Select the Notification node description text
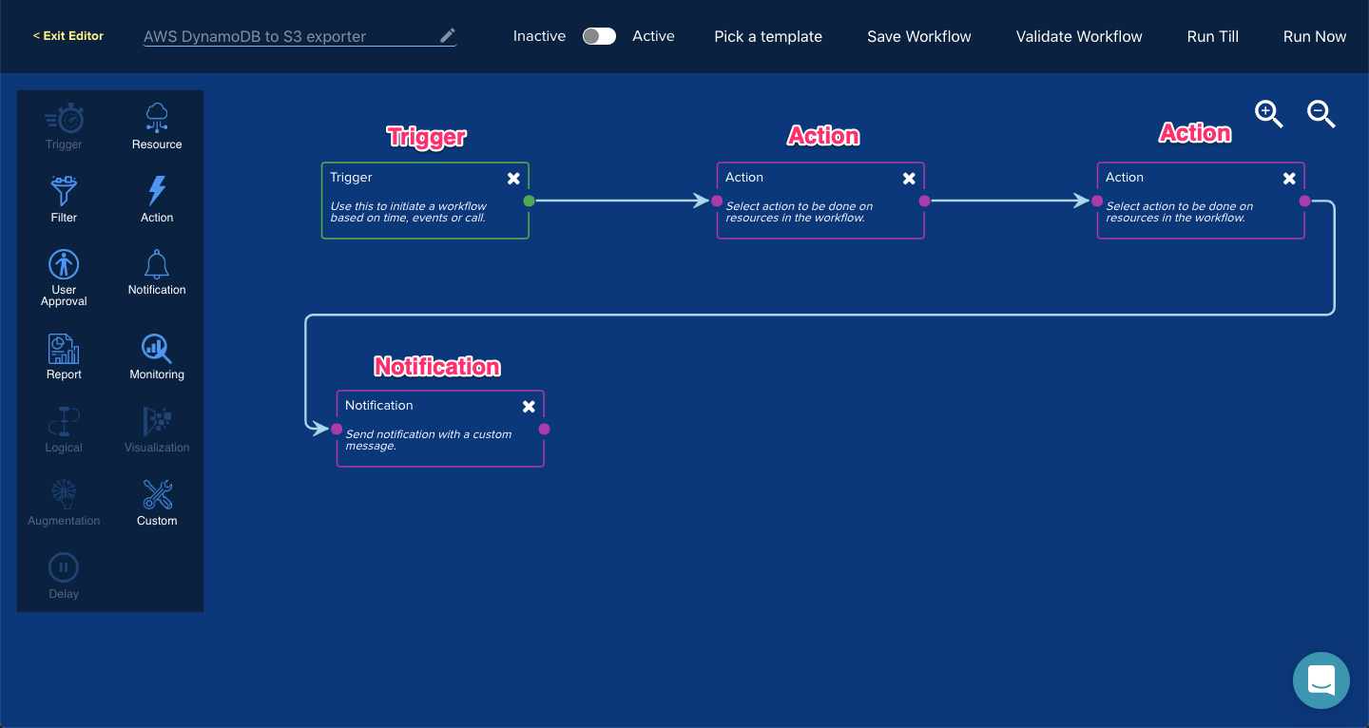Image resolution: width=1369 pixels, height=728 pixels. click(428, 440)
